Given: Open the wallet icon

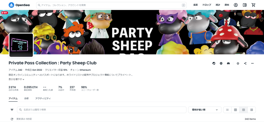Looking at the screenshot, I should pyautogui.click(x=245, y=5).
